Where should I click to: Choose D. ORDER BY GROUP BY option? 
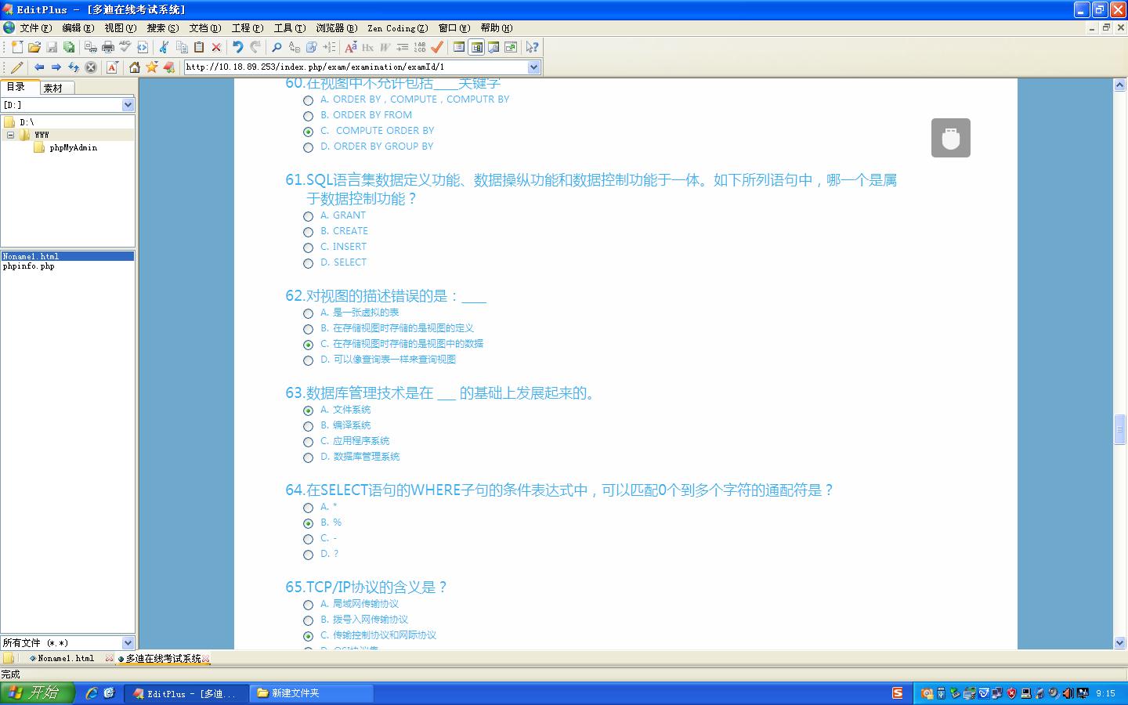point(309,147)
